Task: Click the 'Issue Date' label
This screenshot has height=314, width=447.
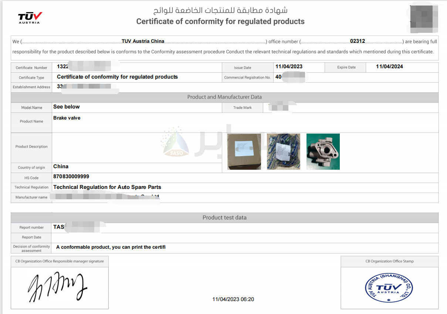Action: coord(243,68)
